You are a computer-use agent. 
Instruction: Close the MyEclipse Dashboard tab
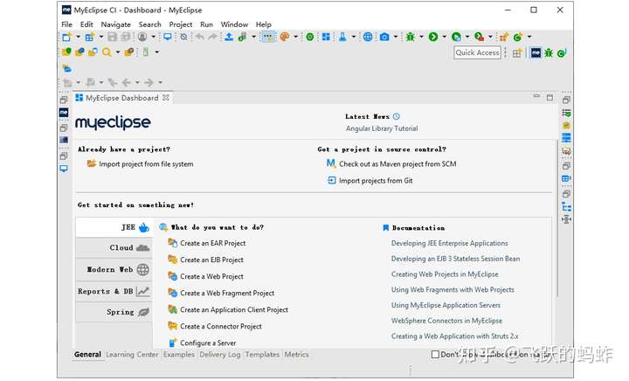click(166, 98)
